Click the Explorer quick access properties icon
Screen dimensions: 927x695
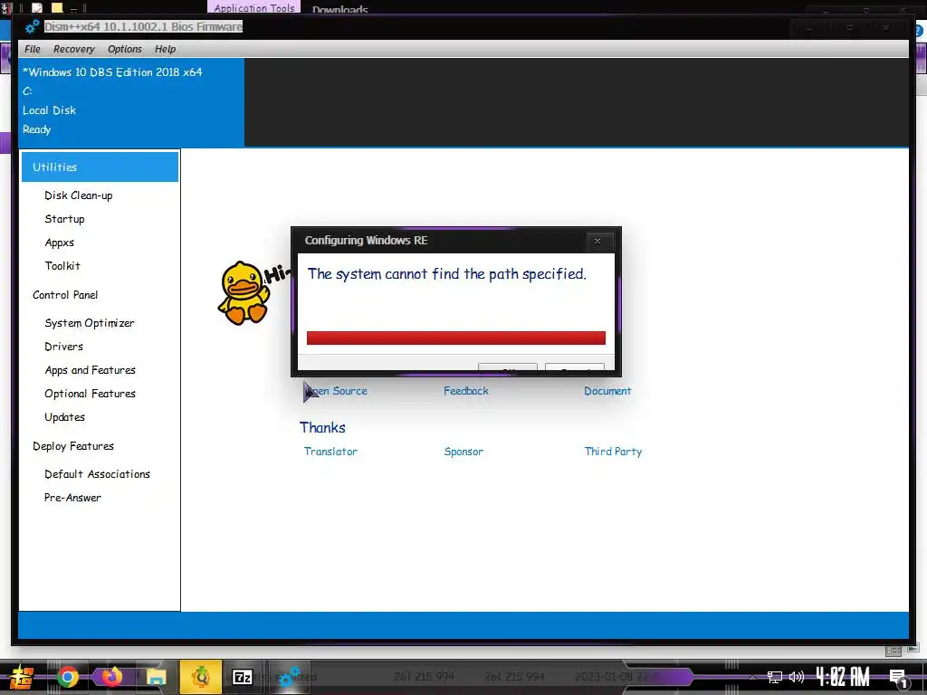coord(37,7)
